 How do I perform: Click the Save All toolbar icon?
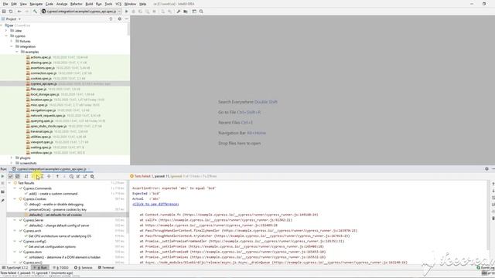tap(4, 12)
